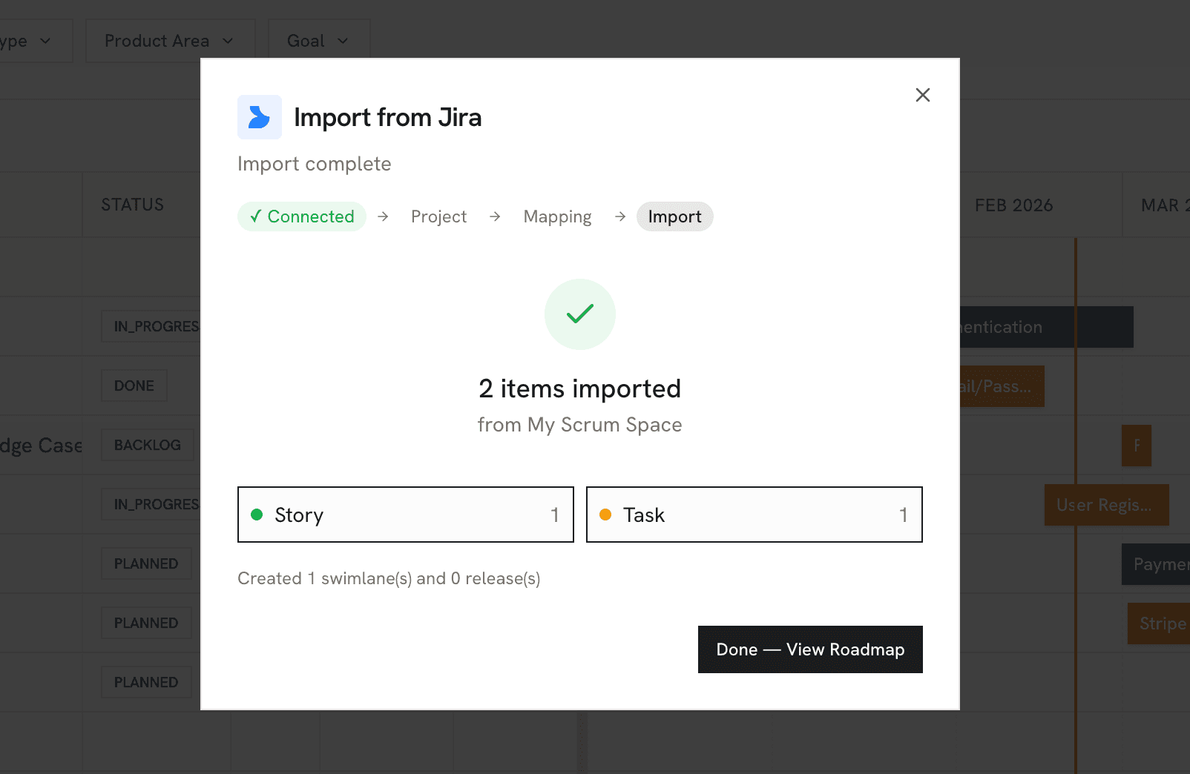Screen dimensions: 1190x774
Task: Click the Done — View Roadmap button
Action: (809, 649)
